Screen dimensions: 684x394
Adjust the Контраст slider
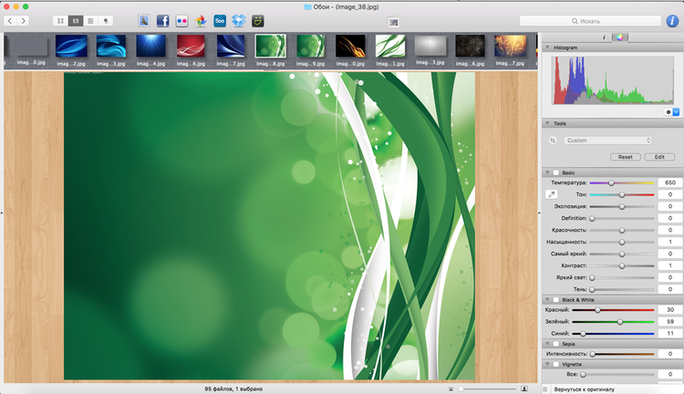coord(622,265)
